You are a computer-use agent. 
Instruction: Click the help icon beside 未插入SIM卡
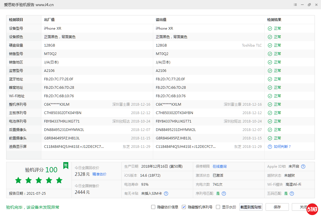(x=166, y=194)
